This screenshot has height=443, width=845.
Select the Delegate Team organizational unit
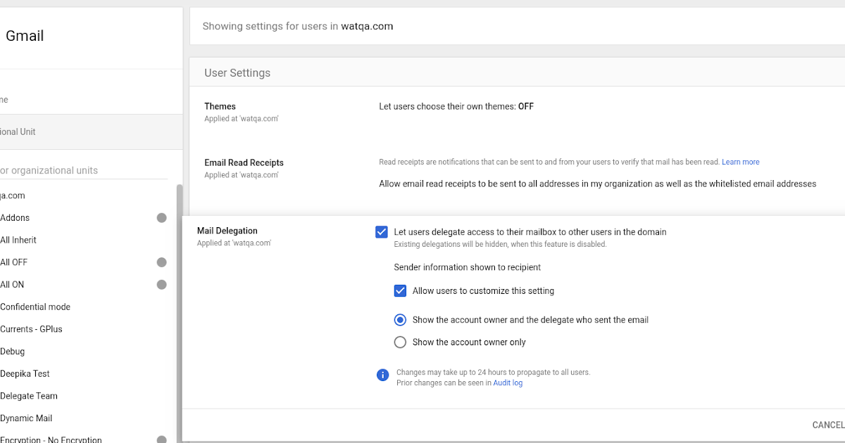(x=29, y=396)
